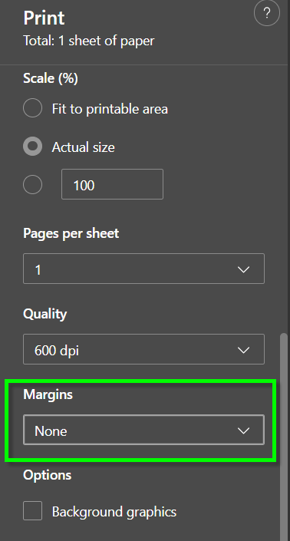Click the Quality dropdown chevron arrow
Viewport: 290px width, 541px height.
click(244, 350)
